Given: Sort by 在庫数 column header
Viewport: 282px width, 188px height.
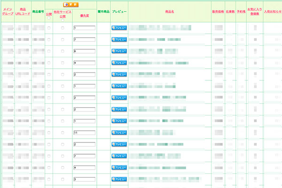Looking at the screenshot, I should [230, 12].
